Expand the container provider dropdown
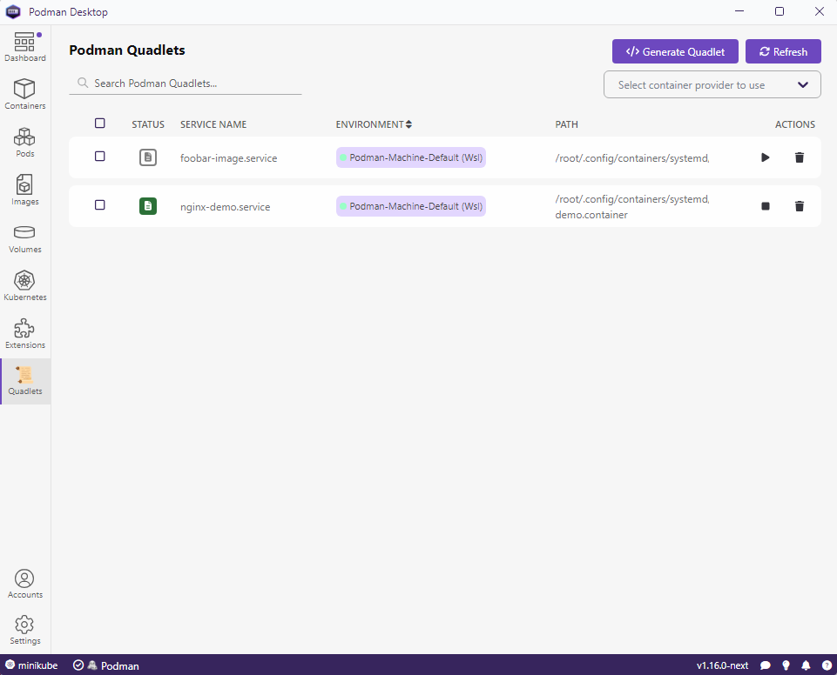The width and height of the screenshot is (837, 675). [x=712, y=85]
